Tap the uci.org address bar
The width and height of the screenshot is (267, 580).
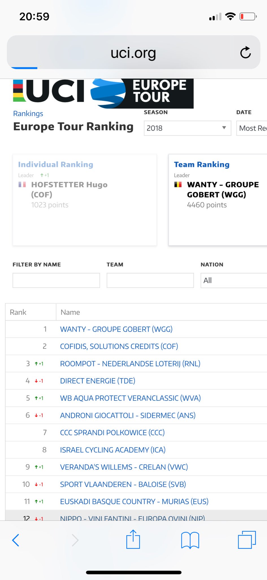133,52
